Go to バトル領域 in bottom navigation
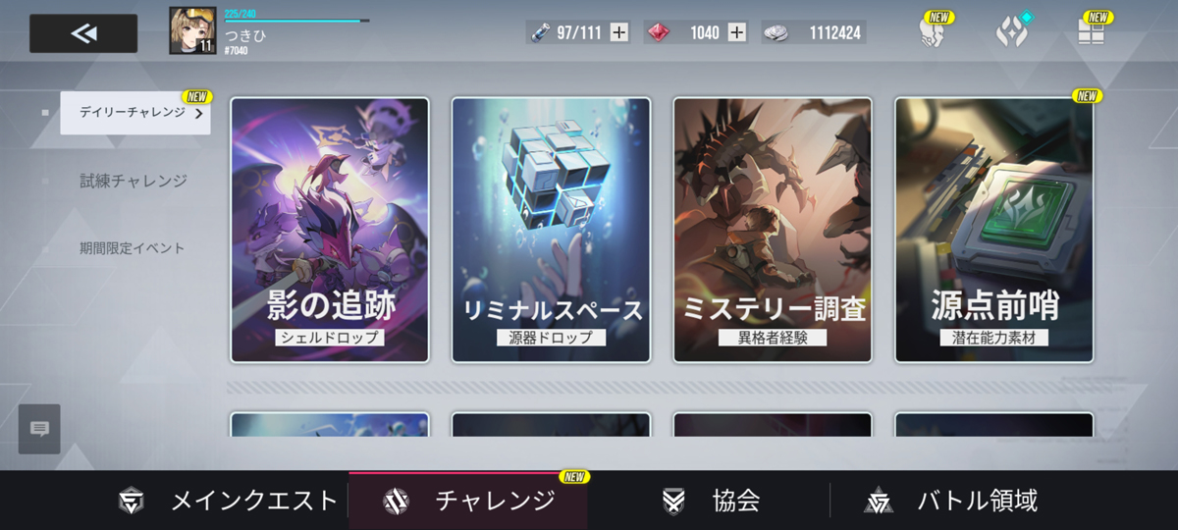The image size is (1178, 530). pos(952,501)
